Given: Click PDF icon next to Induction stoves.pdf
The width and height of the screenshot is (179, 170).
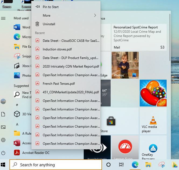Looking at the screenshot, I should pos(37,49).
